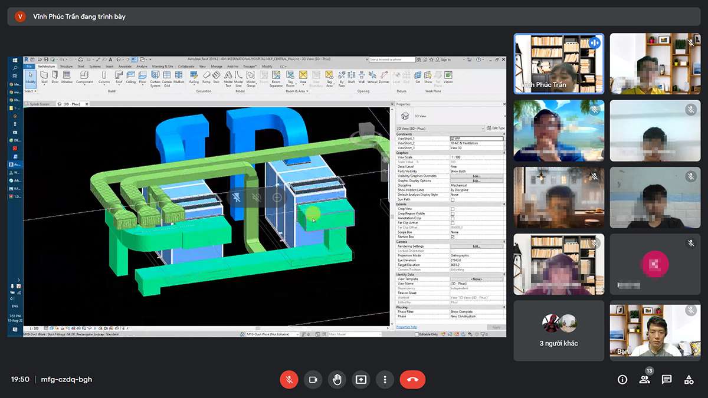Toggle the Crop Region Visible checkbox
This screenshot has width=708, height=398.
[x=453, y=213]
